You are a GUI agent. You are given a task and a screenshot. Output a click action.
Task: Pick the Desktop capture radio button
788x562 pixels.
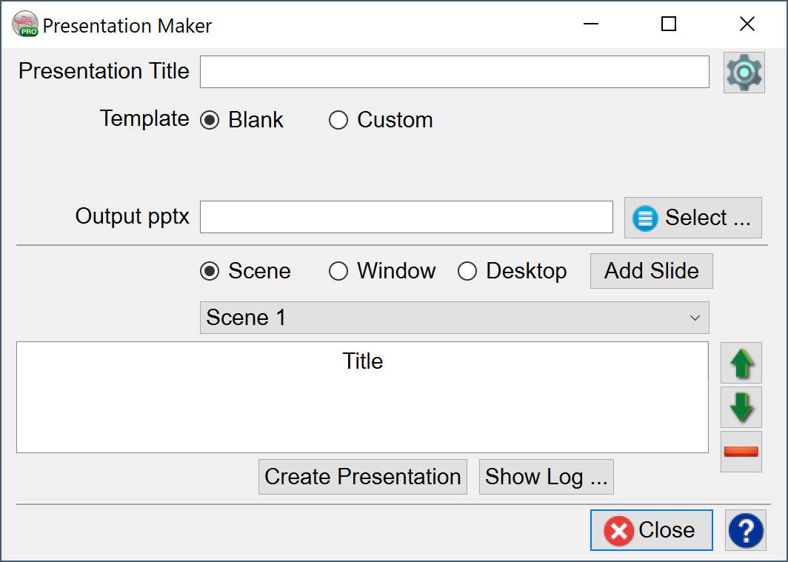click(467, 272)
